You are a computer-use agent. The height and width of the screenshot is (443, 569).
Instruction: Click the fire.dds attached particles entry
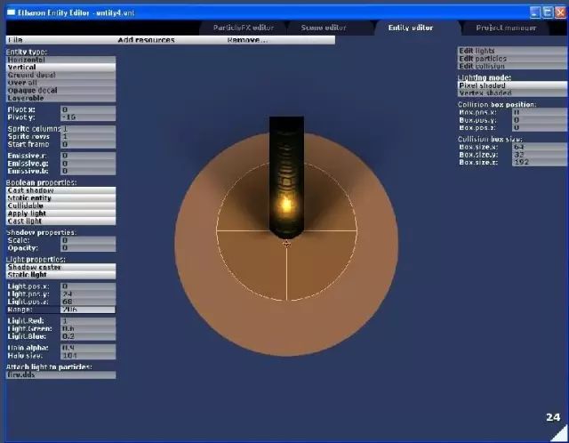coord(61,375)
